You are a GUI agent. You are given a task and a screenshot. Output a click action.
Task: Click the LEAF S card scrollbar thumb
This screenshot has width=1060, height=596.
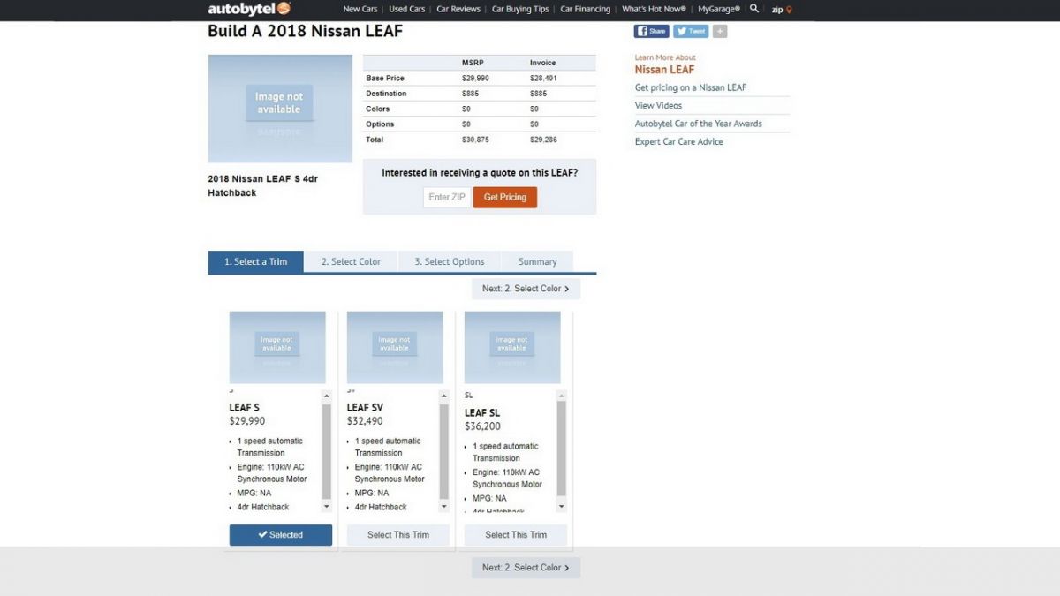point(327,451)
